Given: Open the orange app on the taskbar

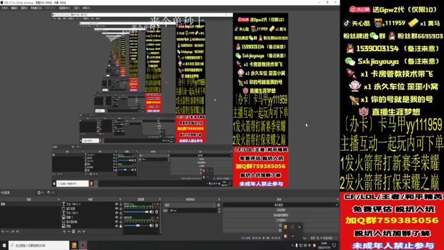Looking at the screenshot, I should (x=74, y=246).
